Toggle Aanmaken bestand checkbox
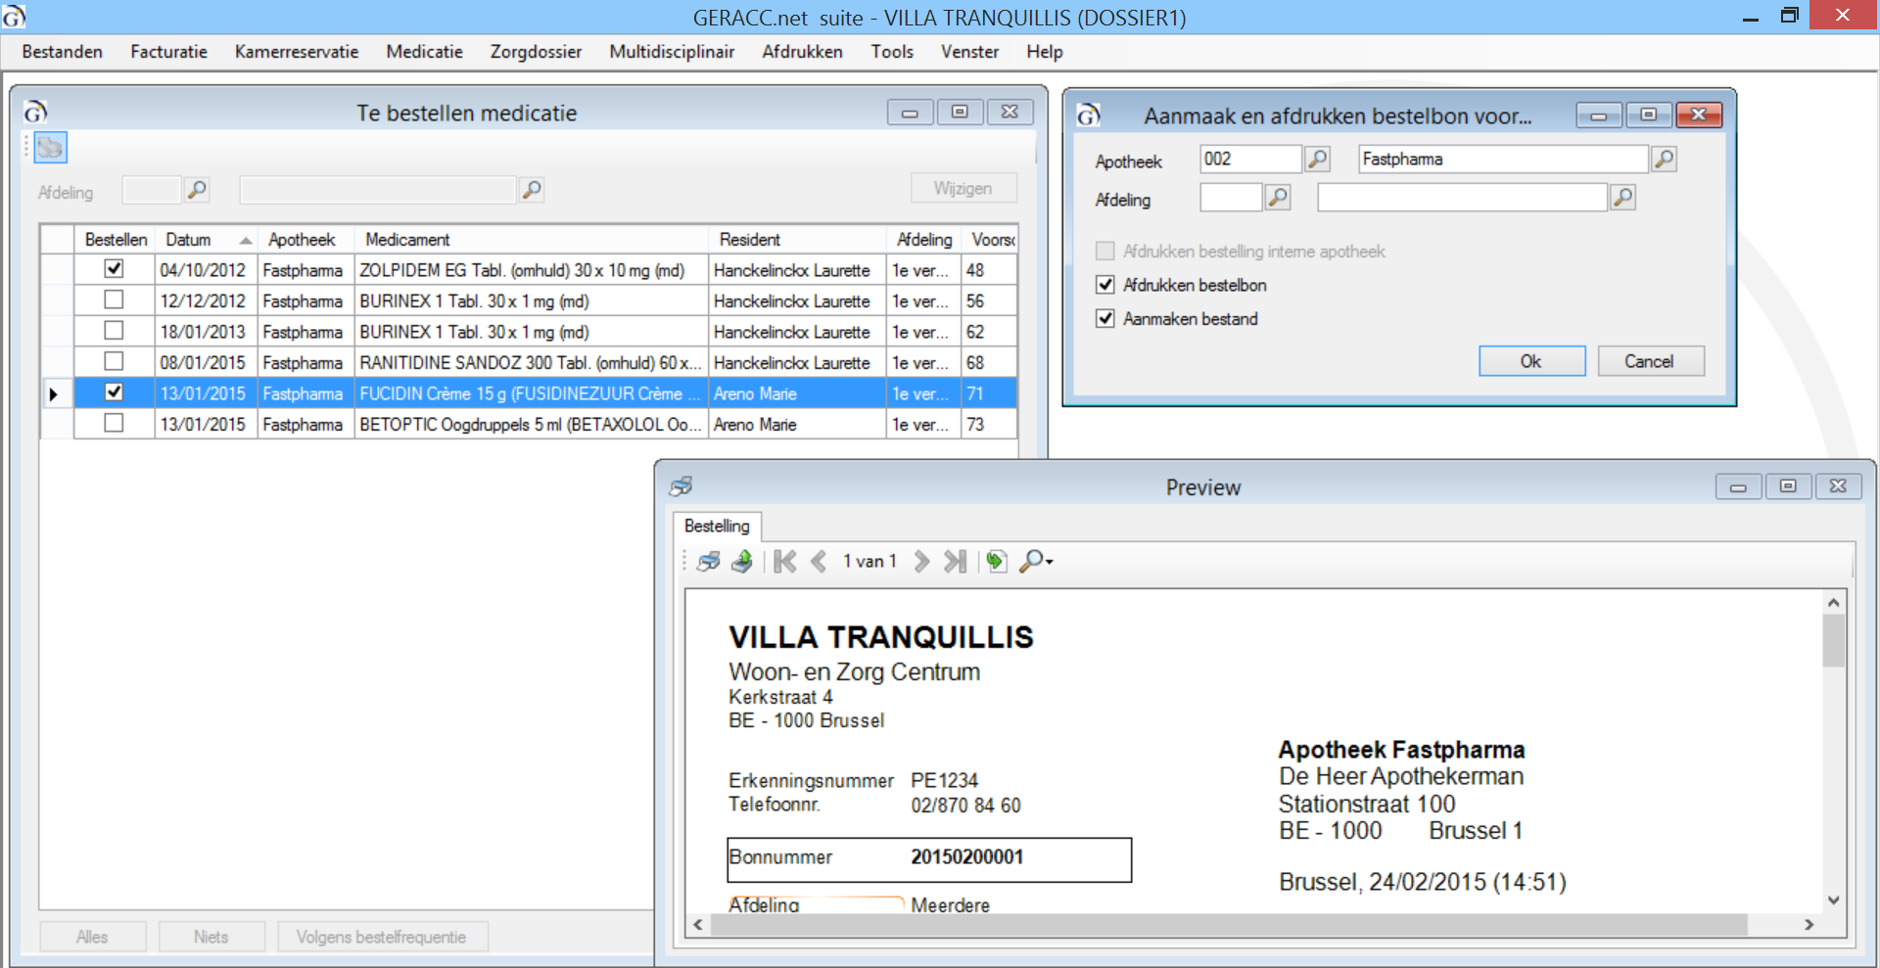Image resolution: width=1880 pixels, height=968 pixels. (x=1105, y=318)
